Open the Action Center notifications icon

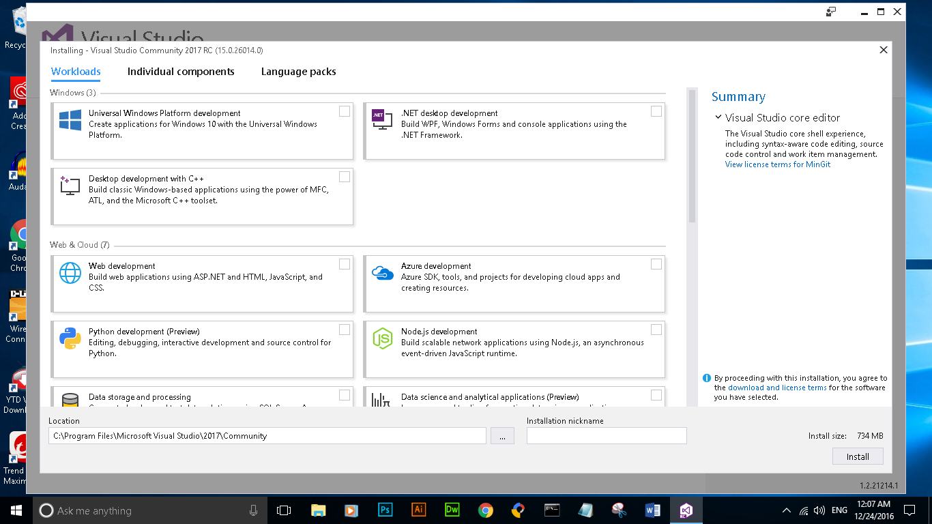click(x=909, y=510)
